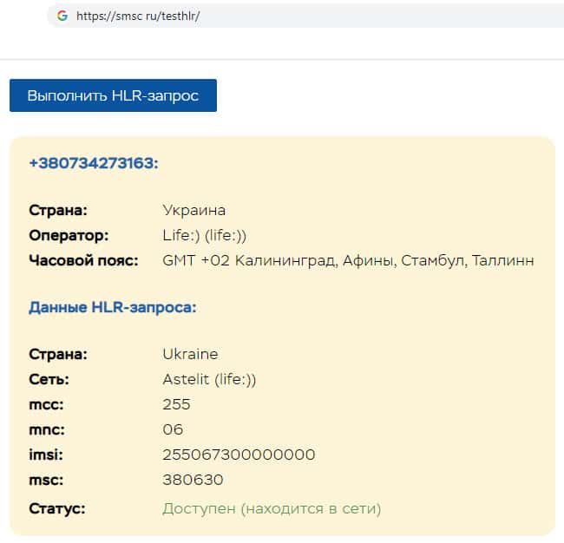Select the Ukraine value in HLR data

coord(190,354)
